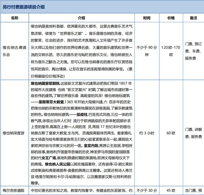This screenshot has height=195, width=204.
Task: Click the 60欧 price cell
Action: (x=171, y=133)
